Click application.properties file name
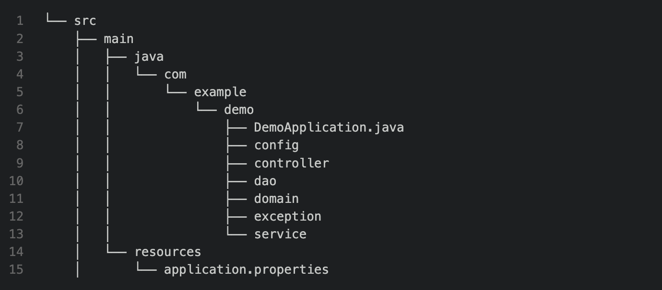662x290 pixels. coord(247,269)
